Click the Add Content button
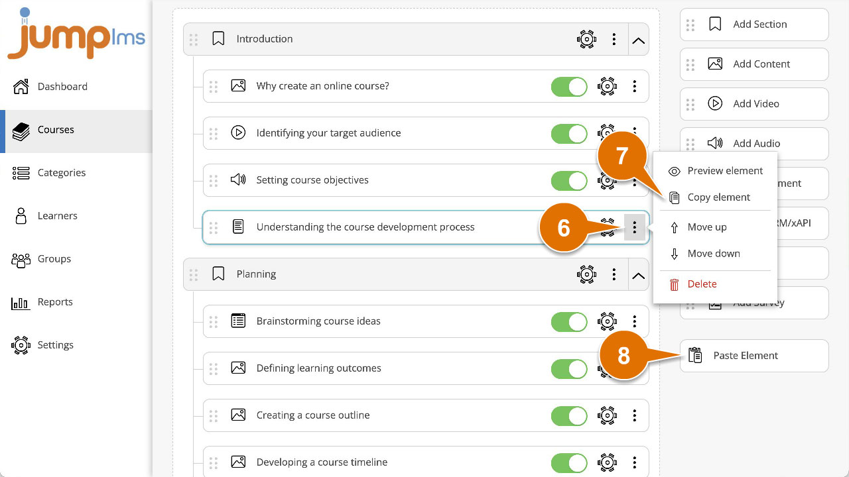The width and height of the screenshot is (849, 477). [754, 64]
